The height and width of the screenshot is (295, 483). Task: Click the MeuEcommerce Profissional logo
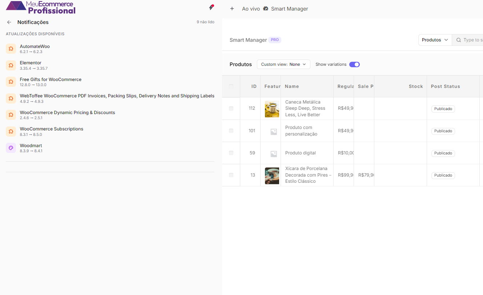[x=41, y=7]
